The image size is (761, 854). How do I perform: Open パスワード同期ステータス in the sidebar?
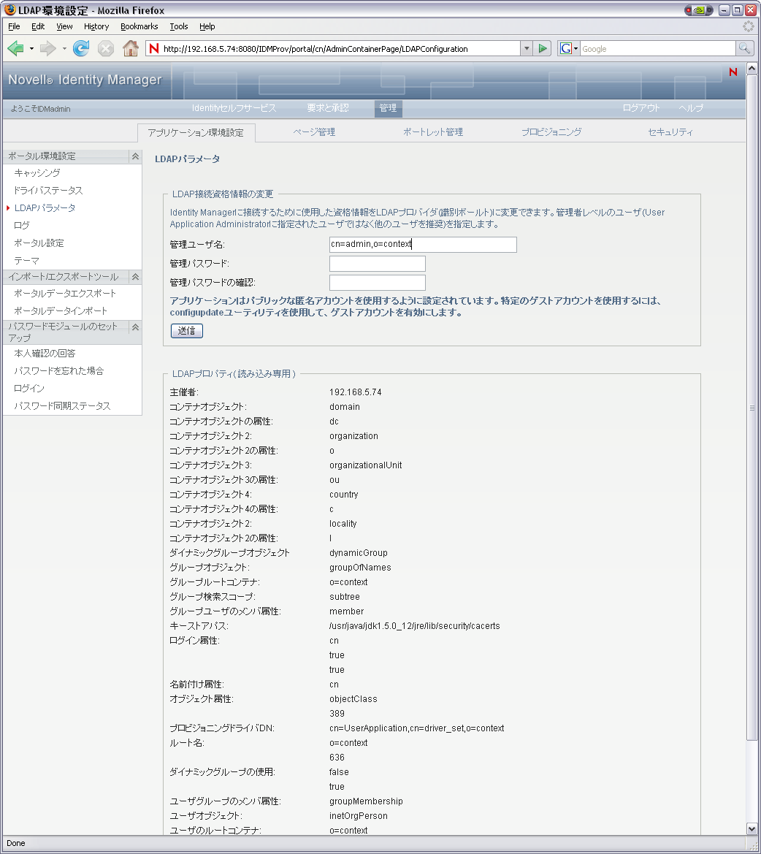(x=62, y=405)
